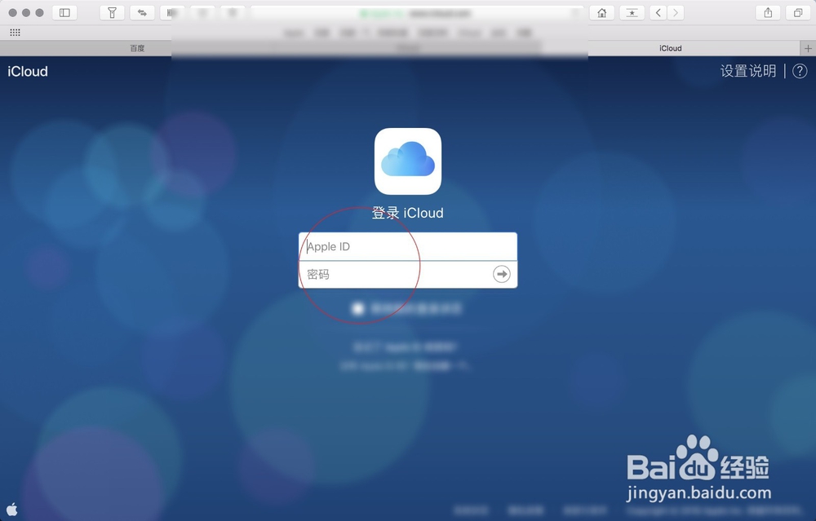The width and height of the screenshot is (816, 521).
Task: Tick the blurred keep-me-signed-in checkbox
Action: point(358,309)
